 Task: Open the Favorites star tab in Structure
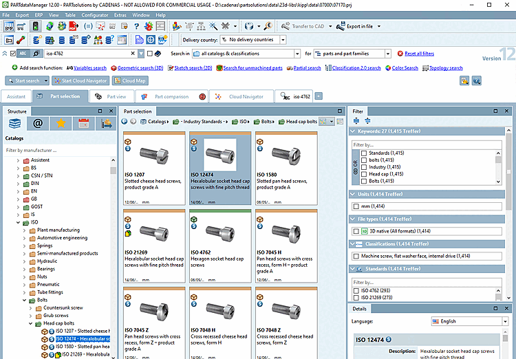click(x=61, y=124)
